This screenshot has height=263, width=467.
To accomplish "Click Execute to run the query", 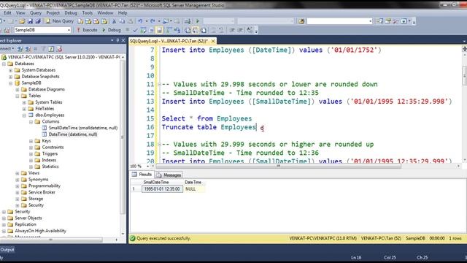I will pyautogui.click(x=87, y=30).
